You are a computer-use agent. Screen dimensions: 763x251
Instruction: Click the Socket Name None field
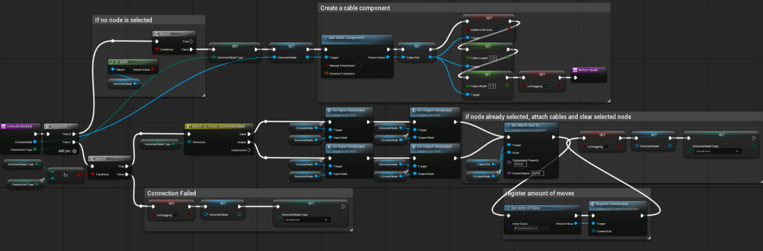pos(537,173)
